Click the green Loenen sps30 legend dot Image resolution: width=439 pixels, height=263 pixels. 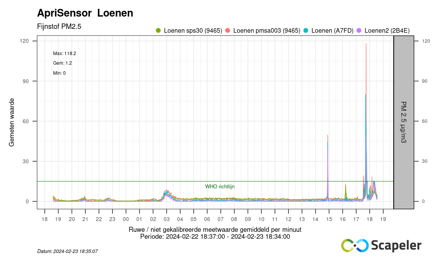coord(158,30)
